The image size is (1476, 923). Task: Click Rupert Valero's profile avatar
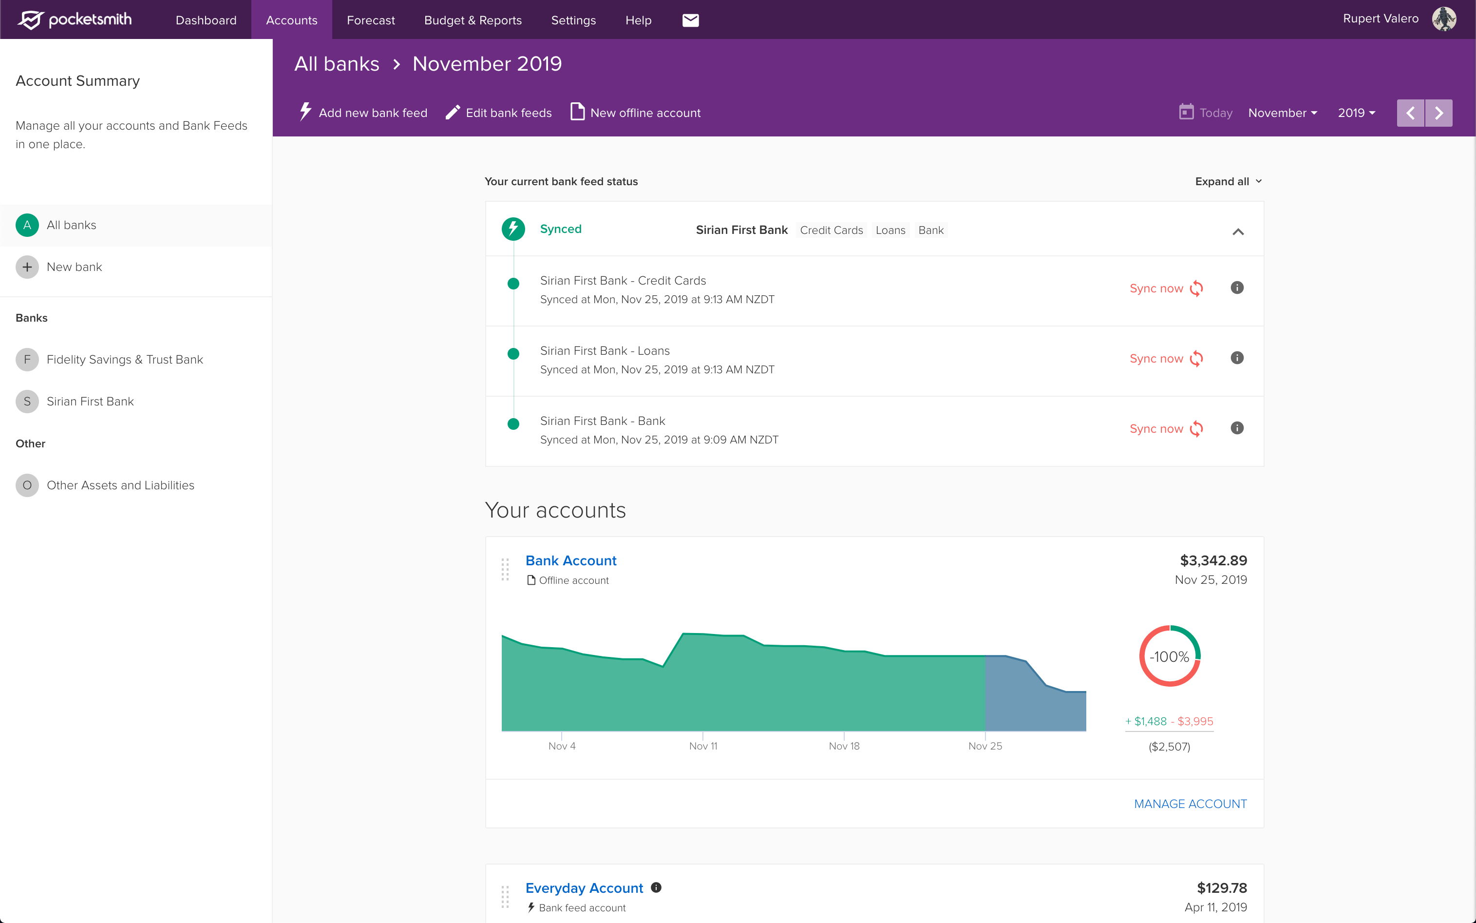coord(1444,19)
